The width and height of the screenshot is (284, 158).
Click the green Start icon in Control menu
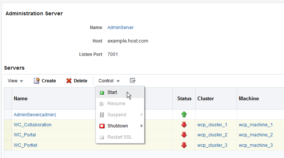click(102, 93)
